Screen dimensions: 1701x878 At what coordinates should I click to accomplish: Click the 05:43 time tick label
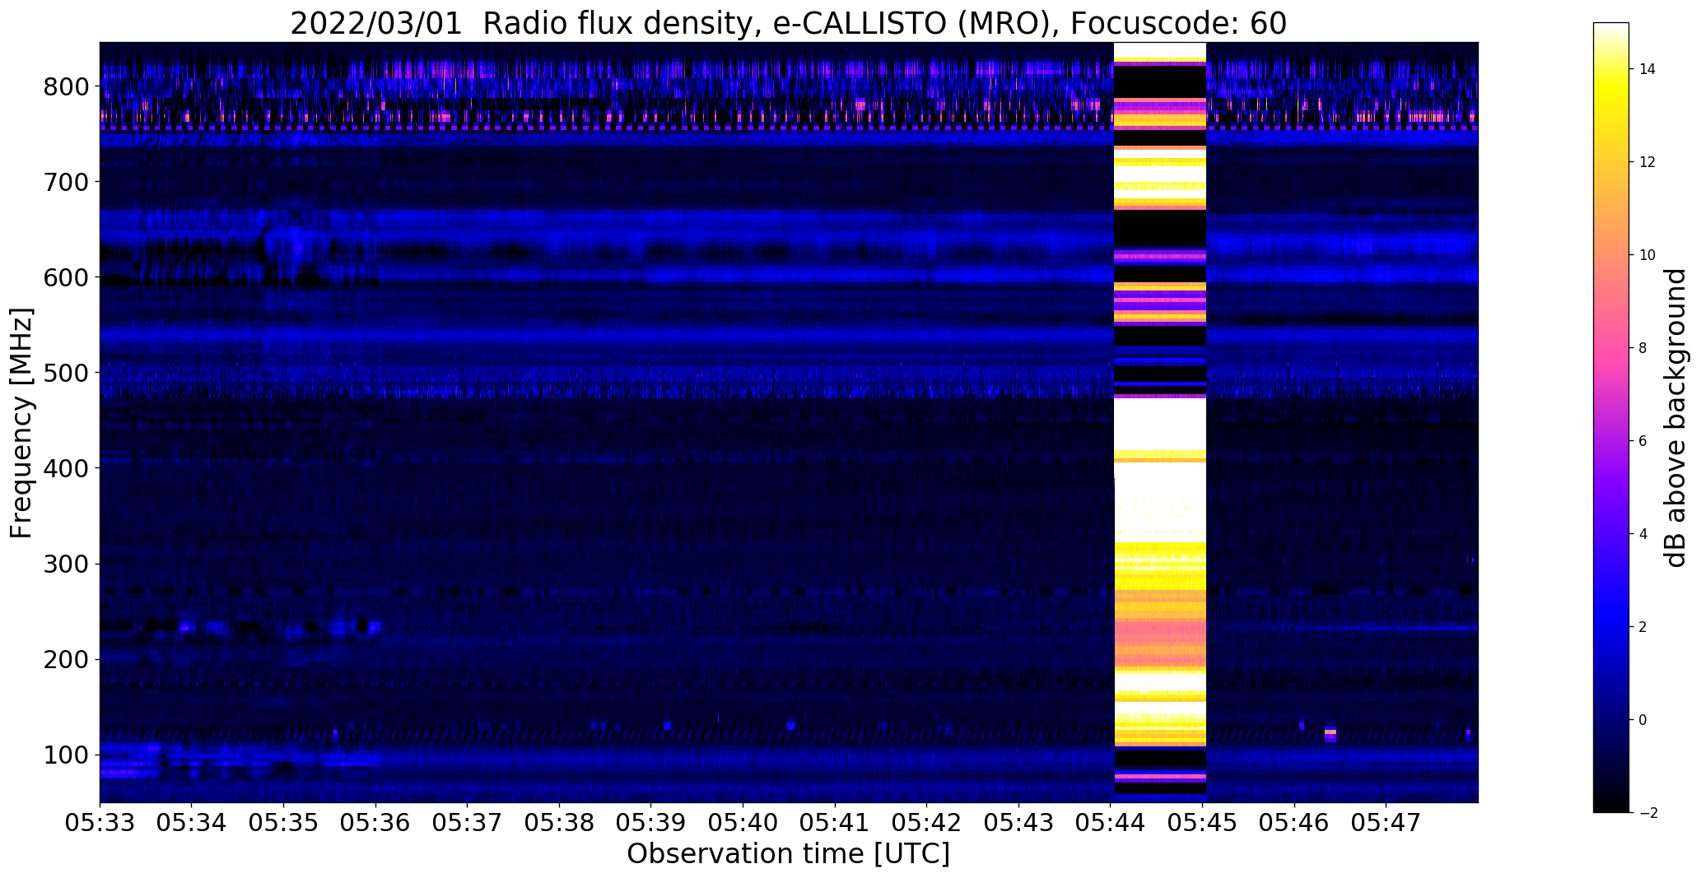(1019, 822)
